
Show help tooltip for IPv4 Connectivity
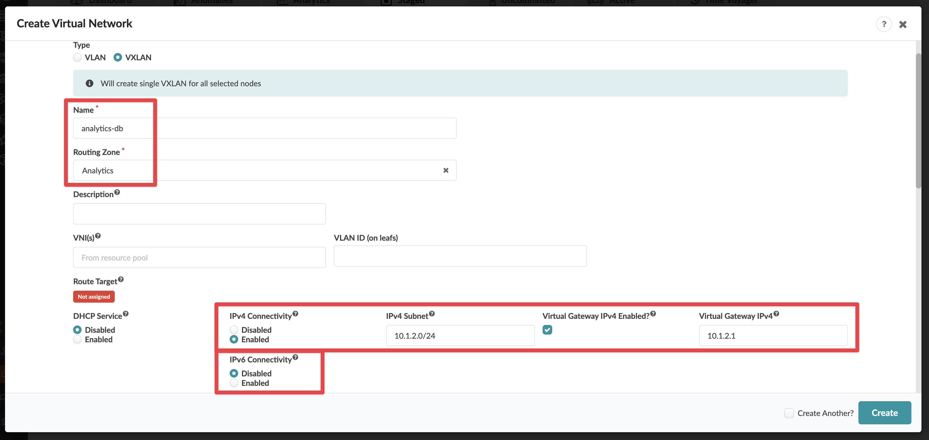(295, 314)
